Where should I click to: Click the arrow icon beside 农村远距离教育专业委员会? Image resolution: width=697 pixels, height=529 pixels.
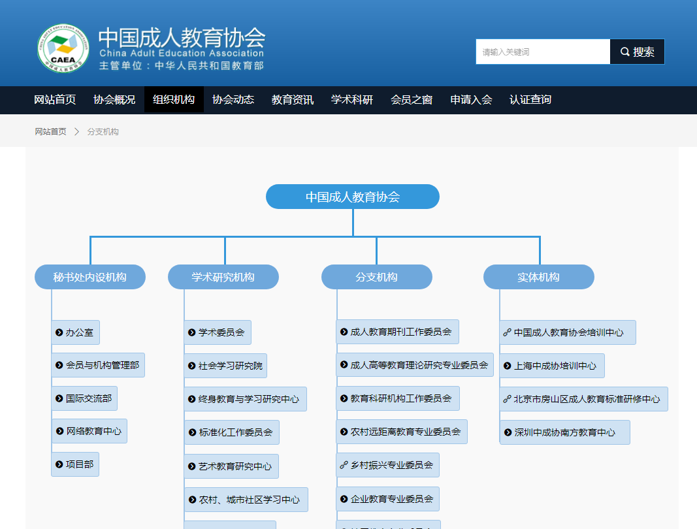tap(344, 432)
